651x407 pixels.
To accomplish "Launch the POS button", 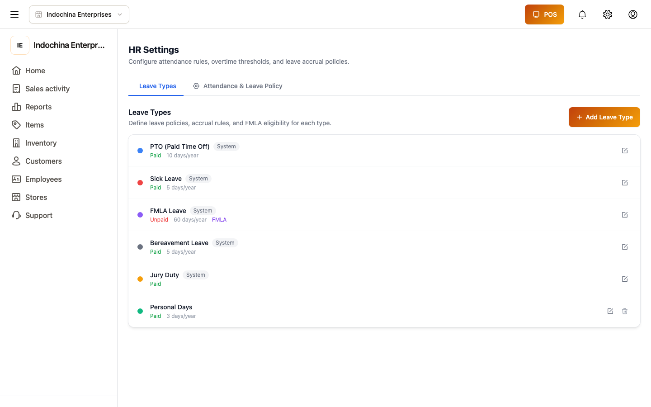I will point(544,14).
